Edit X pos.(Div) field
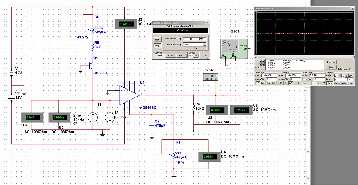Viewport: 358px width, 185px height. [271, 79]
